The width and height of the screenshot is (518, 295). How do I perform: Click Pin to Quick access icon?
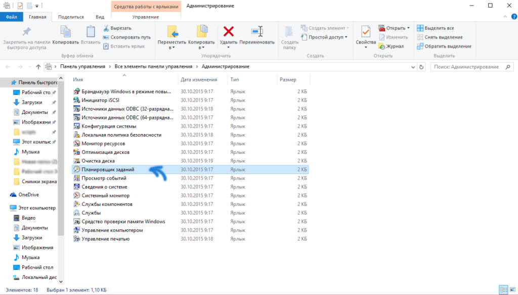26,32
